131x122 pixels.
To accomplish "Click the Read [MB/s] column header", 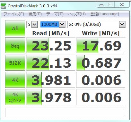I will tap(51, 33).
